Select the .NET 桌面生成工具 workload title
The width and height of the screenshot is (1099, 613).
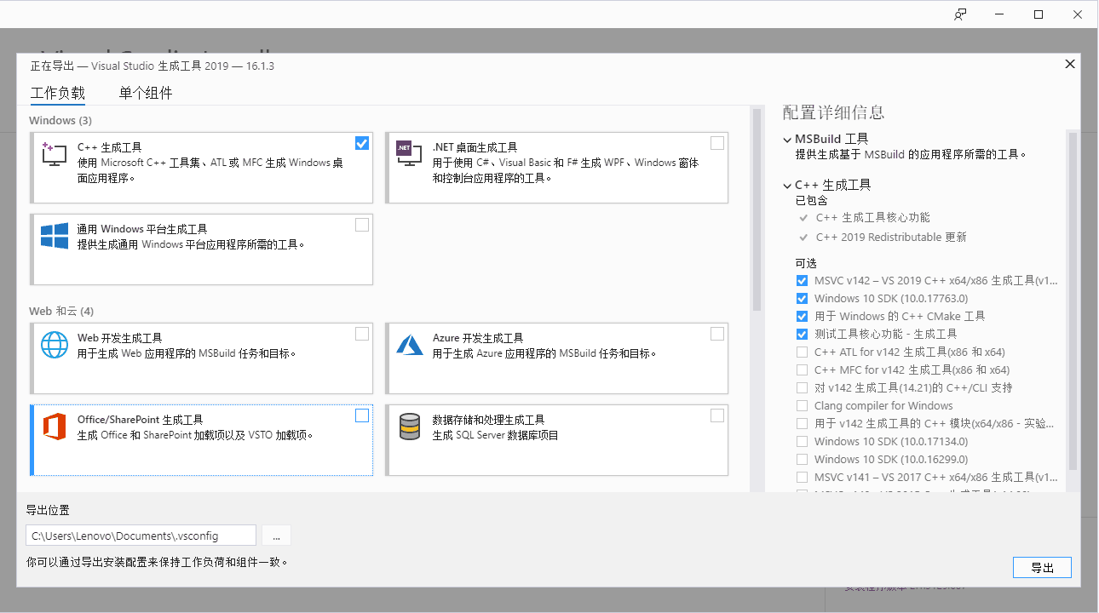tap(475, 147)
